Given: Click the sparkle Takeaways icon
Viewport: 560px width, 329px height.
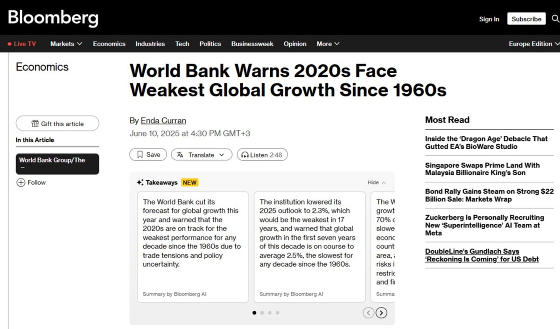Looking at the screenshot, I should [140, 183].
